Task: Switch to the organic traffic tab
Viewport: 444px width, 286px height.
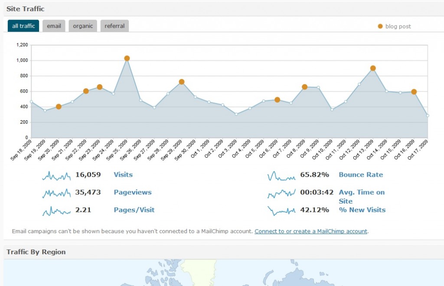Action: point(83,26)
